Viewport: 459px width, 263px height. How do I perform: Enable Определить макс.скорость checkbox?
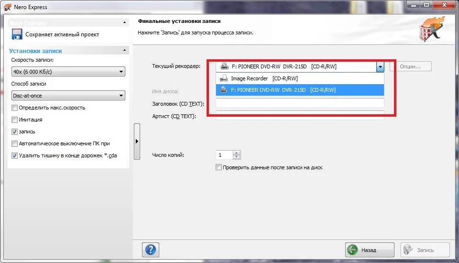(x=14, y=108)
